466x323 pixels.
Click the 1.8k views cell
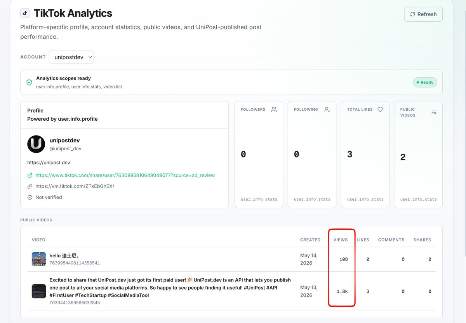click(x=342, y=291)
